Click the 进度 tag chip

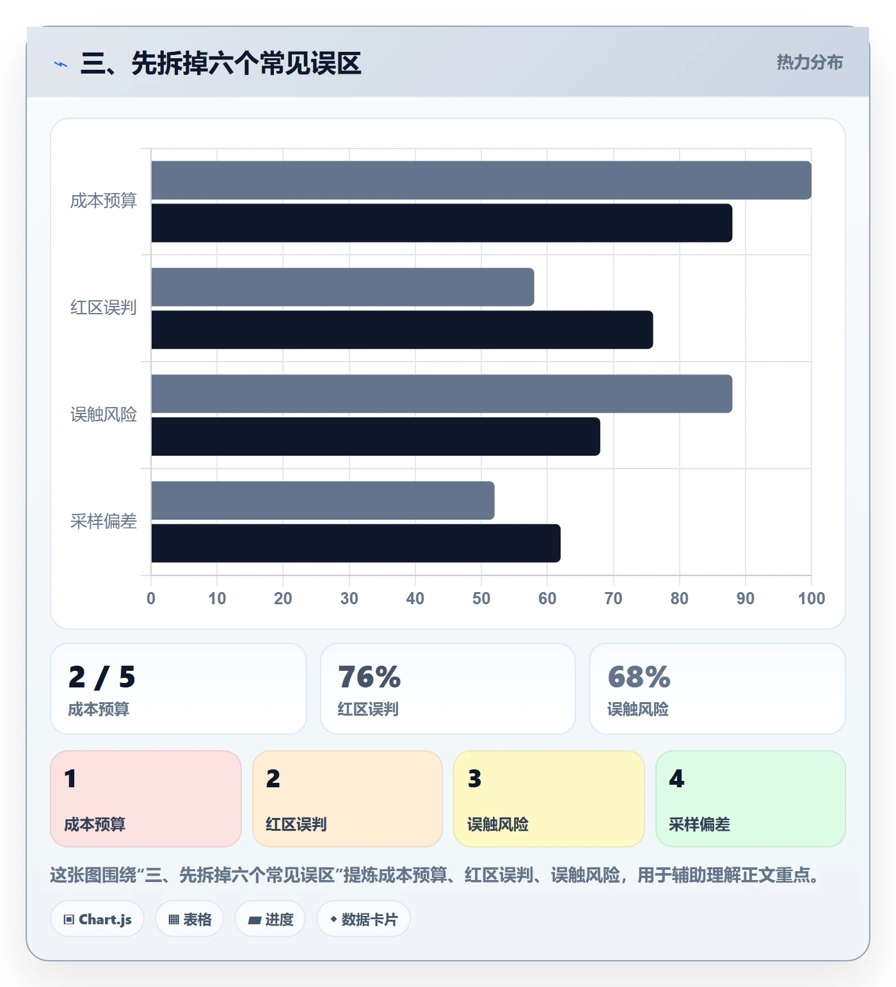270,919
